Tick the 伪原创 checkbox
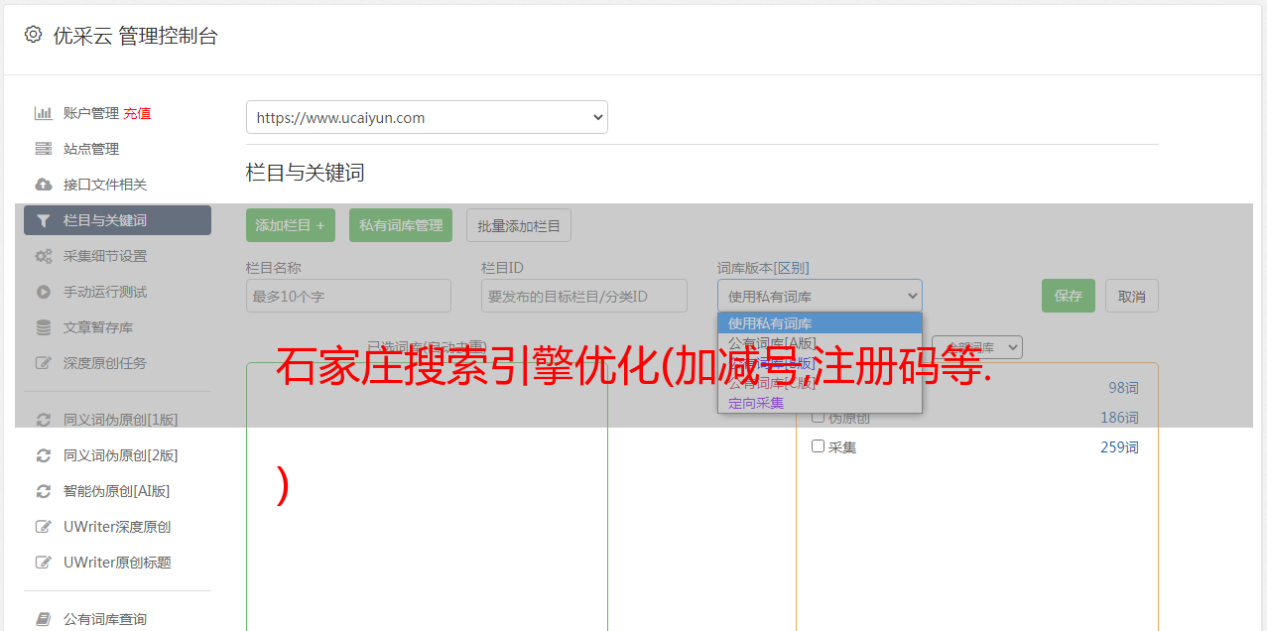 tap(819, 417)
